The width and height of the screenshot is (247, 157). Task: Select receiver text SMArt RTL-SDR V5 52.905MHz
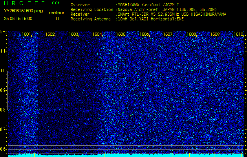coord(149,15)
